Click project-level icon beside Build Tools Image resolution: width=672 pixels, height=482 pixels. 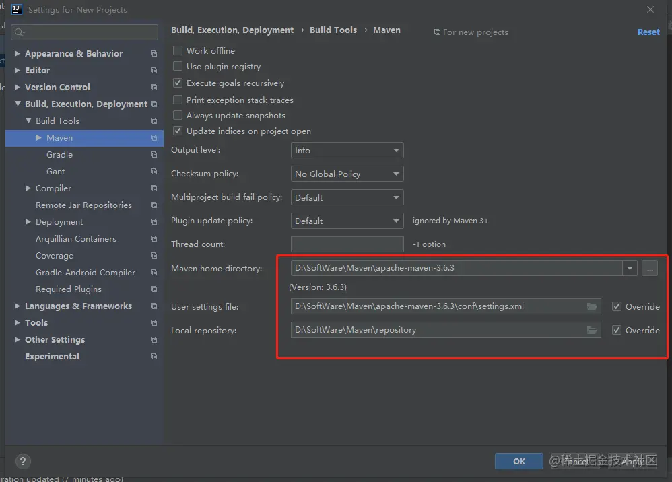coord(154,120)
